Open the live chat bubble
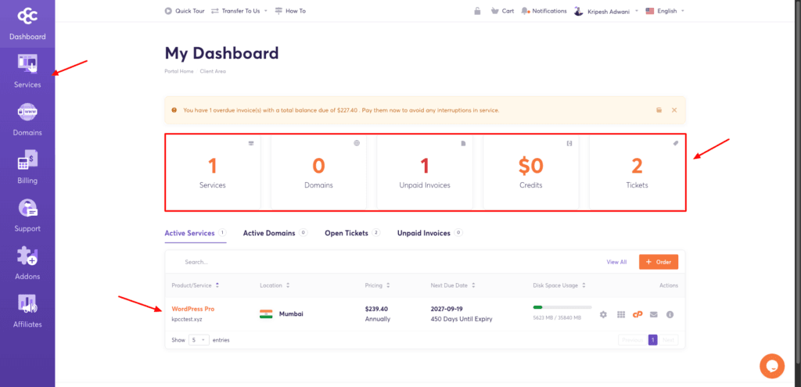Screen dimensions: 801x387 (772, 366)
